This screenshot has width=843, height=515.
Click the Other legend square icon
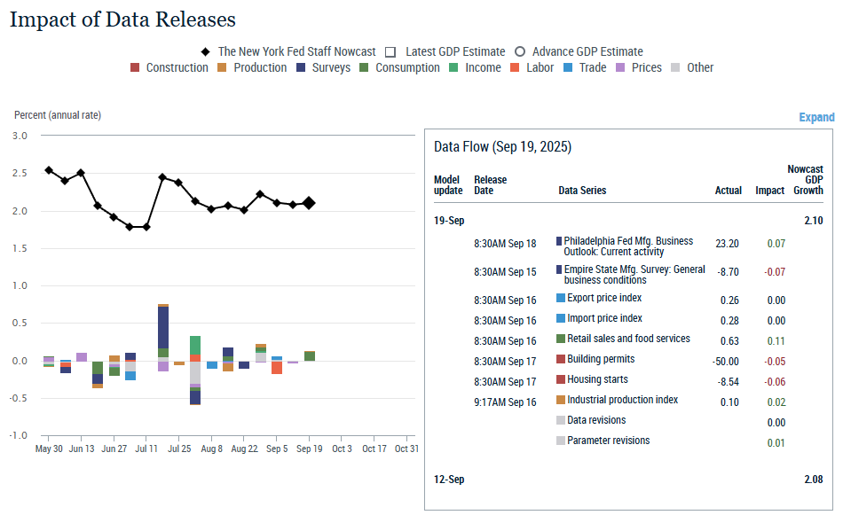click(x=676, y=68)
